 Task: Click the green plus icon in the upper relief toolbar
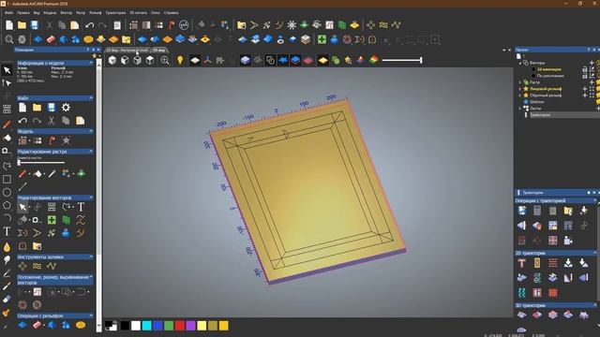[322, 39]
